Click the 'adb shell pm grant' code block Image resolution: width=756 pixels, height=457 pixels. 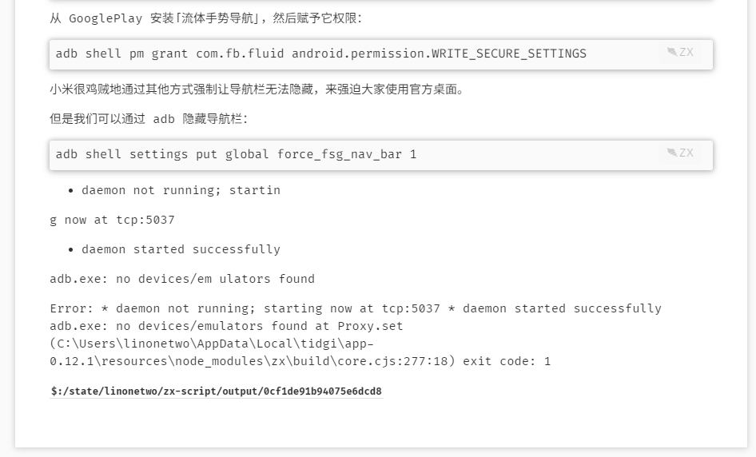(381, 54)
